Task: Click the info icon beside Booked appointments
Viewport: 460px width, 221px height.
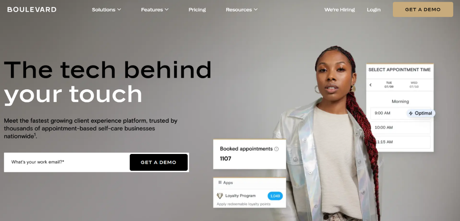Action: coord(276,149)
